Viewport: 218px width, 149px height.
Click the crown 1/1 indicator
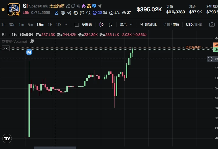[x=115, y=13]
